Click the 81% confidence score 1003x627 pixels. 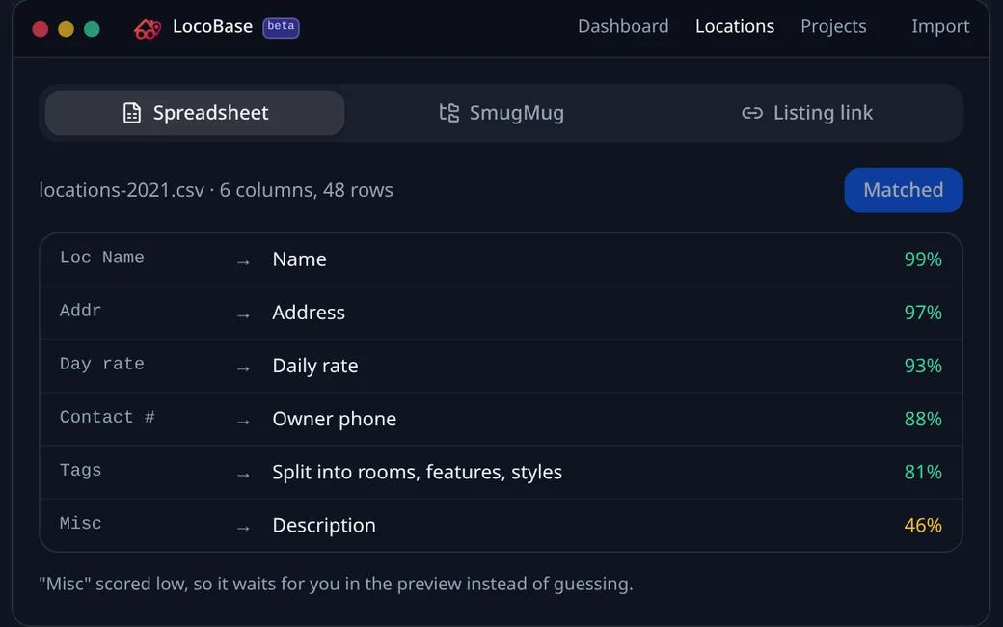(923, 472)
